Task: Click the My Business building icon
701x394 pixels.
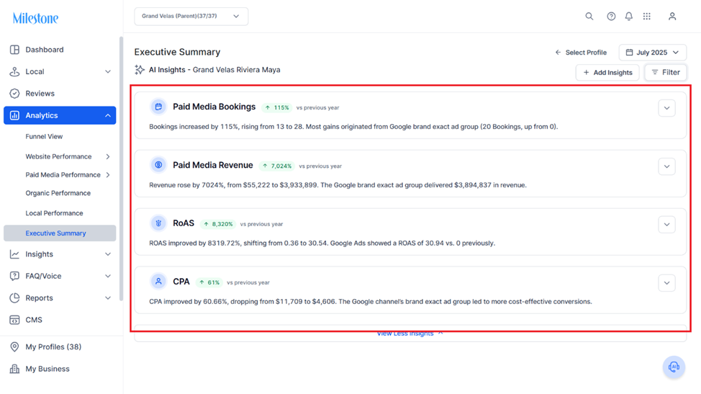Action: coord(14,369)
